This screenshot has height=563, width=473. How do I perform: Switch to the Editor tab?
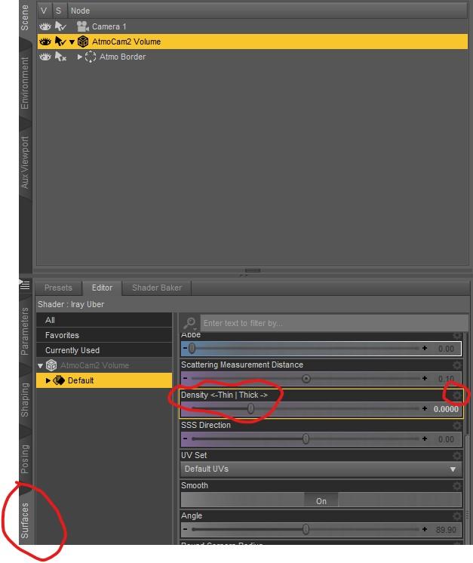click(x=102, y=288)
